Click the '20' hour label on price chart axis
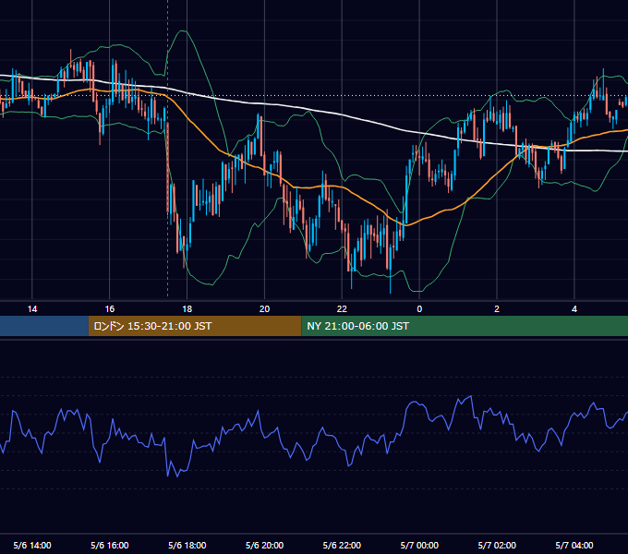 (264, 309)
